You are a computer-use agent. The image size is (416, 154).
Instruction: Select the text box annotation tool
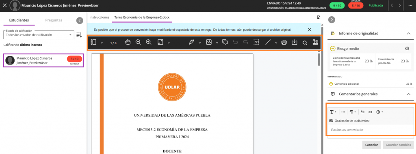point(256,42)
